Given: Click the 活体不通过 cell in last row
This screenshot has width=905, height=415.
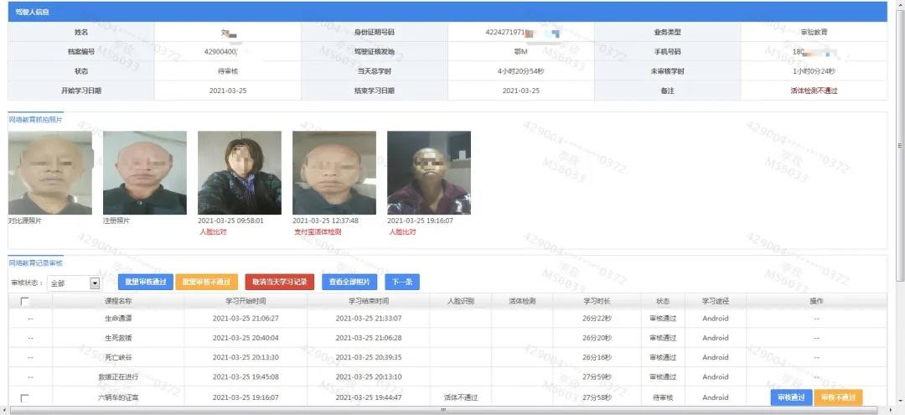Looking at the screenshot, I should pyautogui.click(x=461, y=397).
